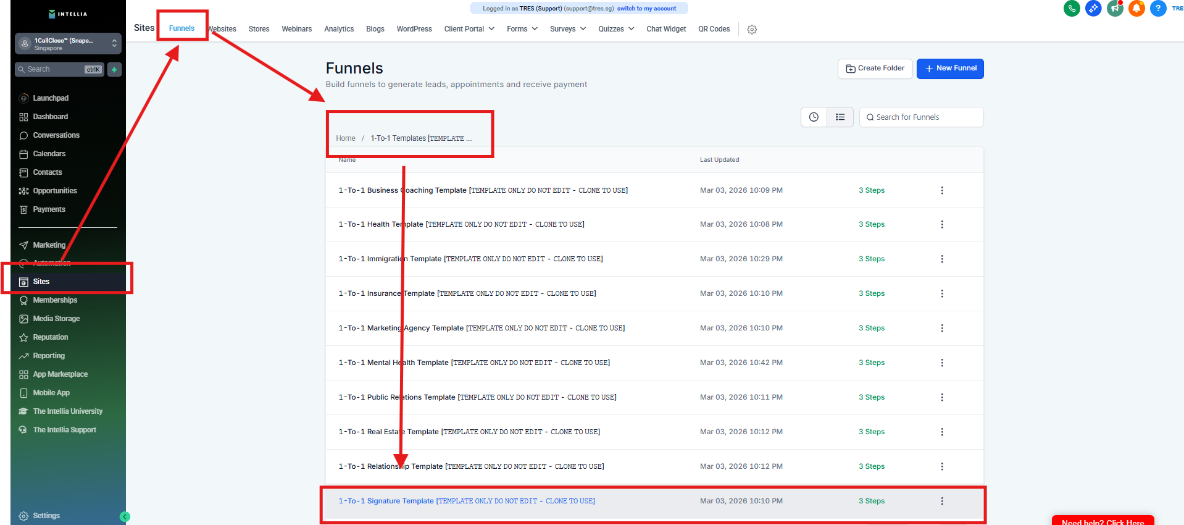Open options for the Public Relations Template row
The height and width of the screenshot is (525, 1184).
pyautogui.click(x=942, y=397)
